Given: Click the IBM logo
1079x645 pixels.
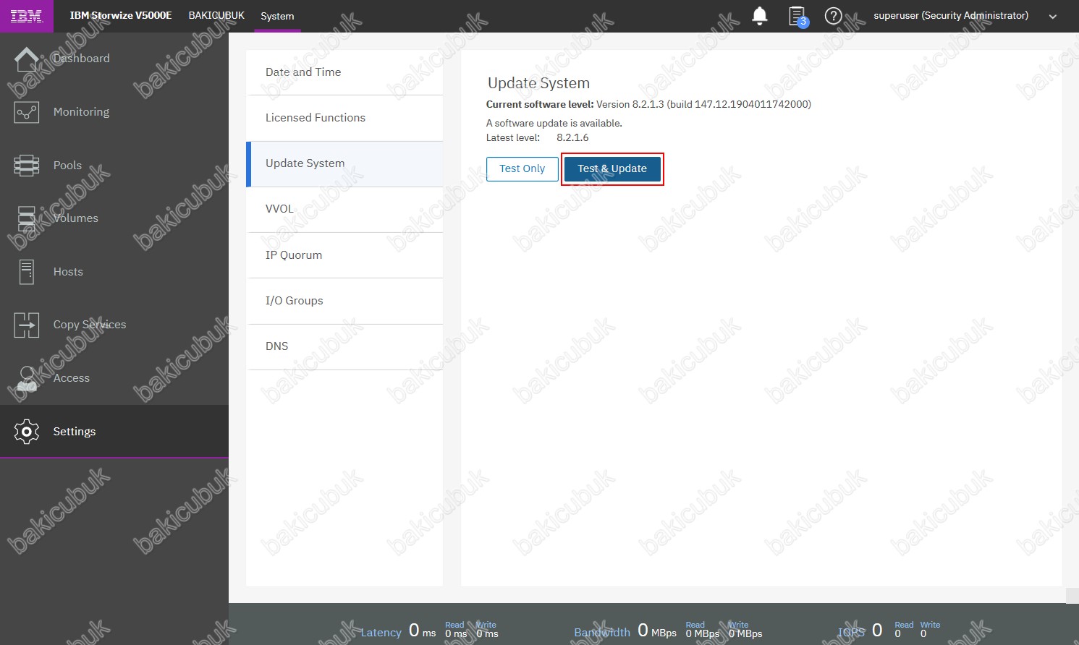Looking at the screenshot, I should (x=26, y=16).
